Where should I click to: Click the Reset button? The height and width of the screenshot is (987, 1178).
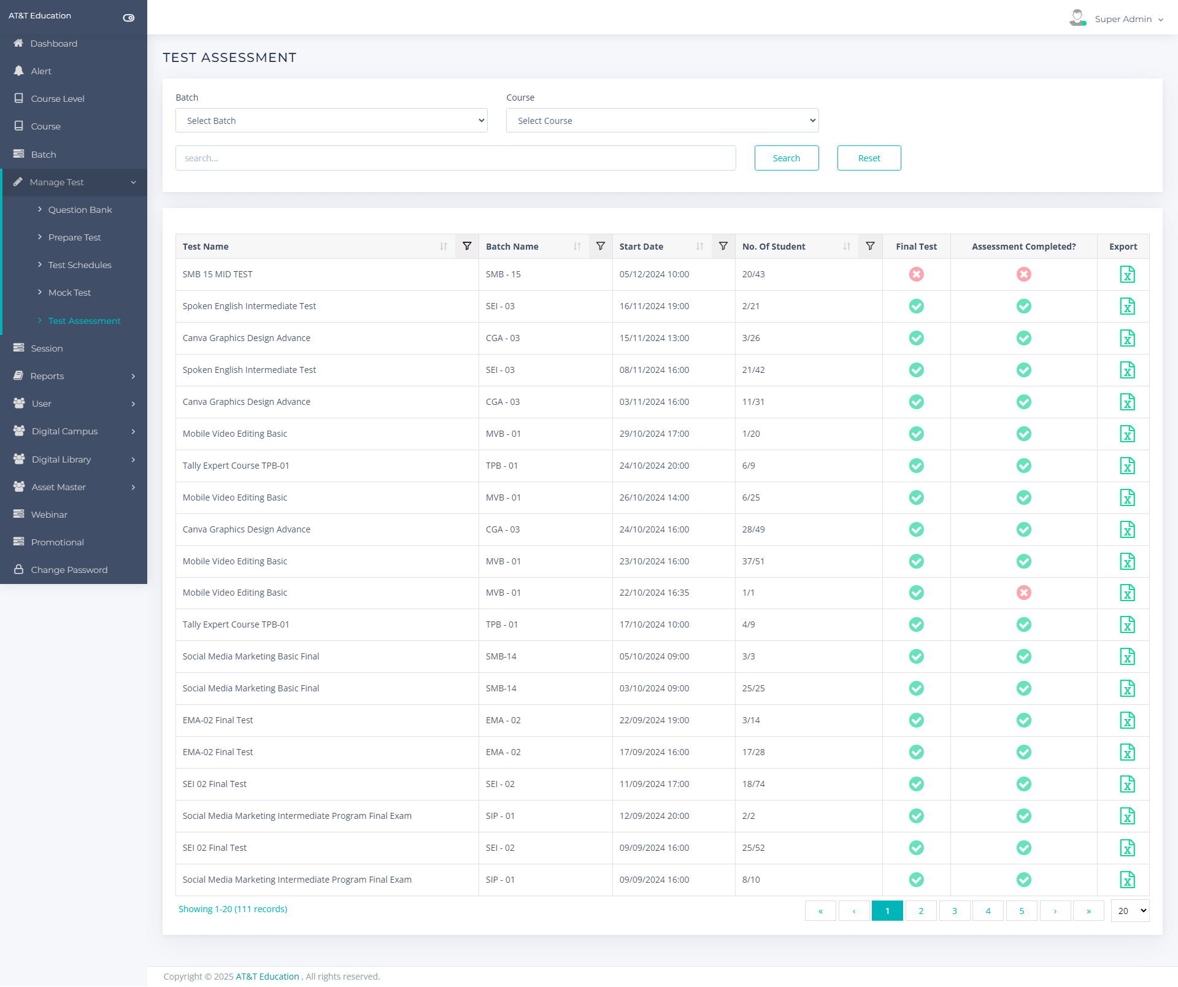869,158
